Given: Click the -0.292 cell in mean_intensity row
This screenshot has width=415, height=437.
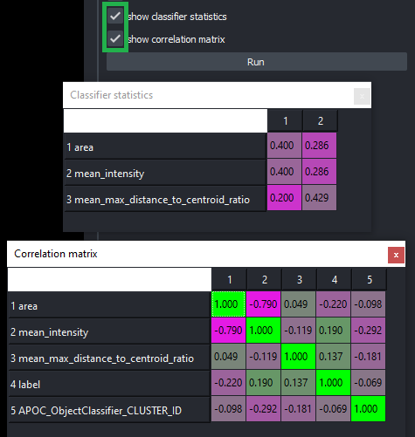Looking at the screenshot, I should (x=368, y=331).
